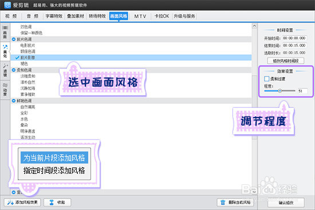Screen dimensions: 315x210
Task: Click the 程度 value field showing 51
Action: click(x=302, y=91)
